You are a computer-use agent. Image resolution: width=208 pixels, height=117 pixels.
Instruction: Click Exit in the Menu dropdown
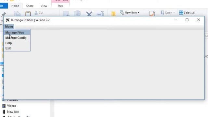click(x=17, y=48)
